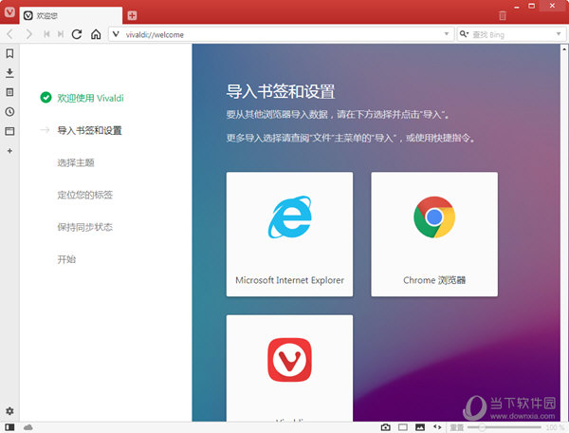Open the History panel
569x433 pixels.
tap(9, 111)
